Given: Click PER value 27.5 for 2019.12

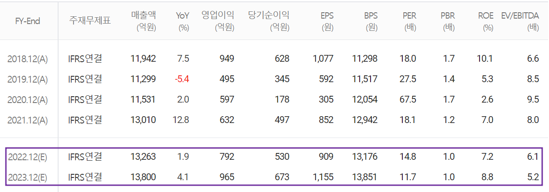Looking at the screenshot, I should click(409, 79).
